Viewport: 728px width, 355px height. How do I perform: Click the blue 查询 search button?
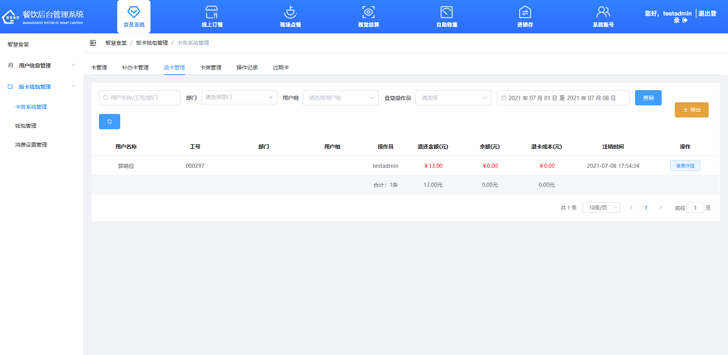tap(648, 98)
